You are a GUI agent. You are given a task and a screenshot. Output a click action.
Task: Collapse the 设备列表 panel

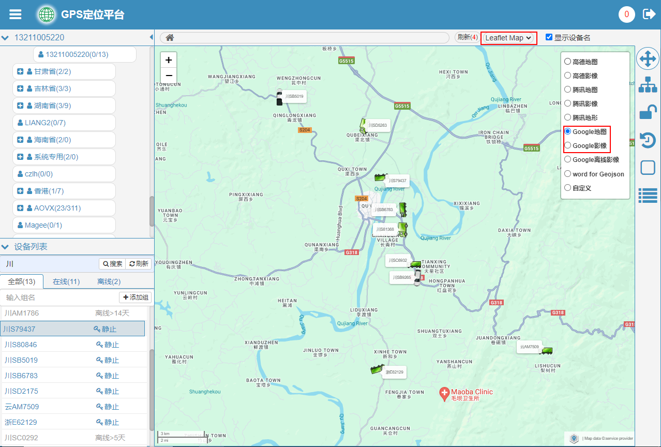pyautogui.click(x=5, y=247)
